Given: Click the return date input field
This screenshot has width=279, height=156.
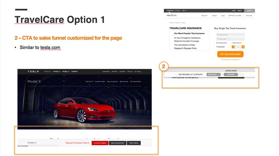Looking at the screenshot, I should pyautogui.click(x=230, y=39).
